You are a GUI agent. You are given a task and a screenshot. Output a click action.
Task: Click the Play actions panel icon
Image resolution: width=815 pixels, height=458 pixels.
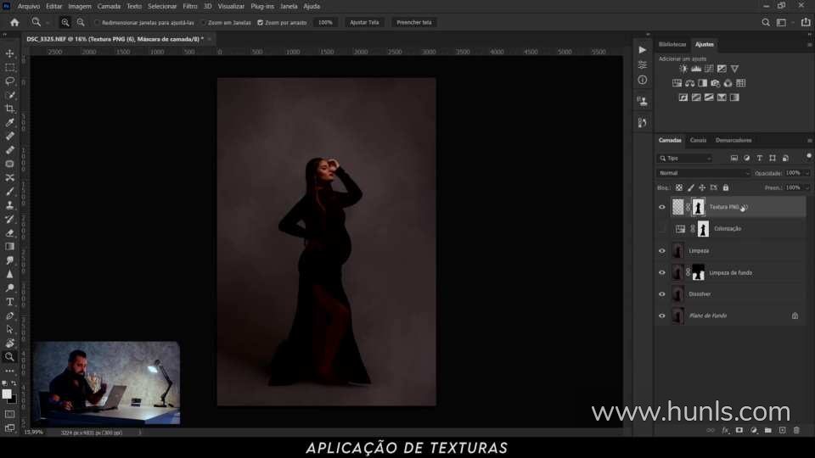643,50
